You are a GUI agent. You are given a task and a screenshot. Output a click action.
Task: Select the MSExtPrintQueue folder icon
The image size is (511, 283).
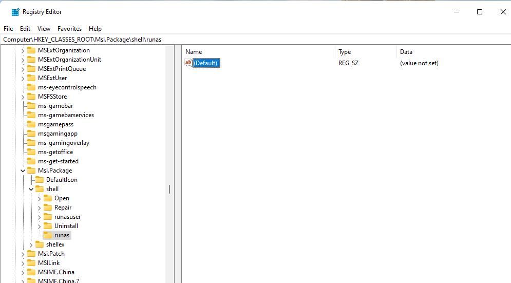[31, 69]
